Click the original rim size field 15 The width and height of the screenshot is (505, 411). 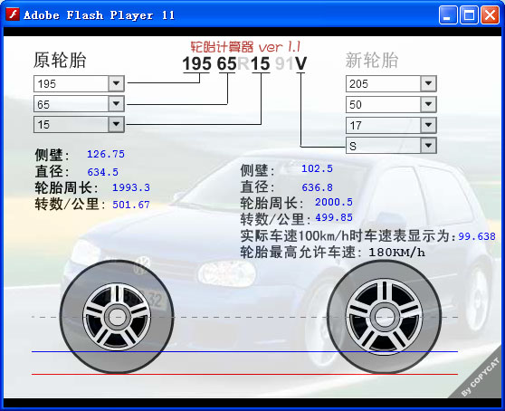click(x=79, y=124)
